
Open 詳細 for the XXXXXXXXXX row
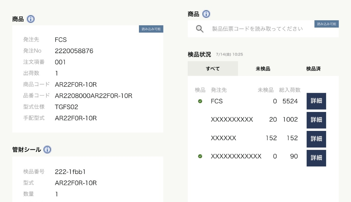pyautogui.click(x=316, y=120)
